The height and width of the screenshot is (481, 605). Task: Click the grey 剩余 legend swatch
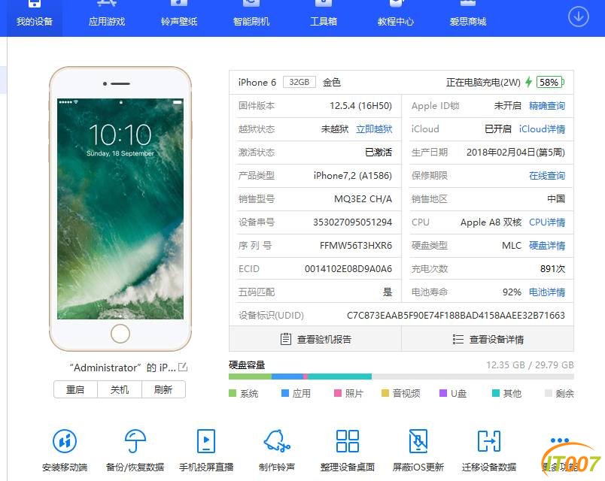[549, 393]
